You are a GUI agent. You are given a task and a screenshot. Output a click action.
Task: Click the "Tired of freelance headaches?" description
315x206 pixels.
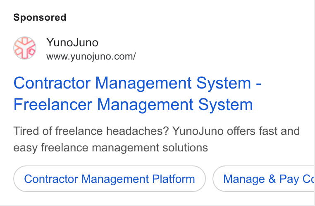157,139
